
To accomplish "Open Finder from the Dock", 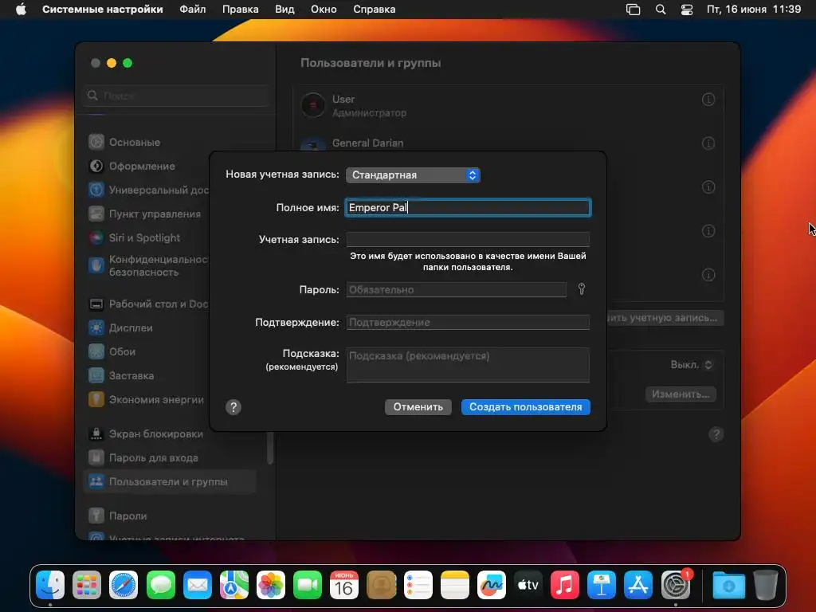I will [50, 586].
